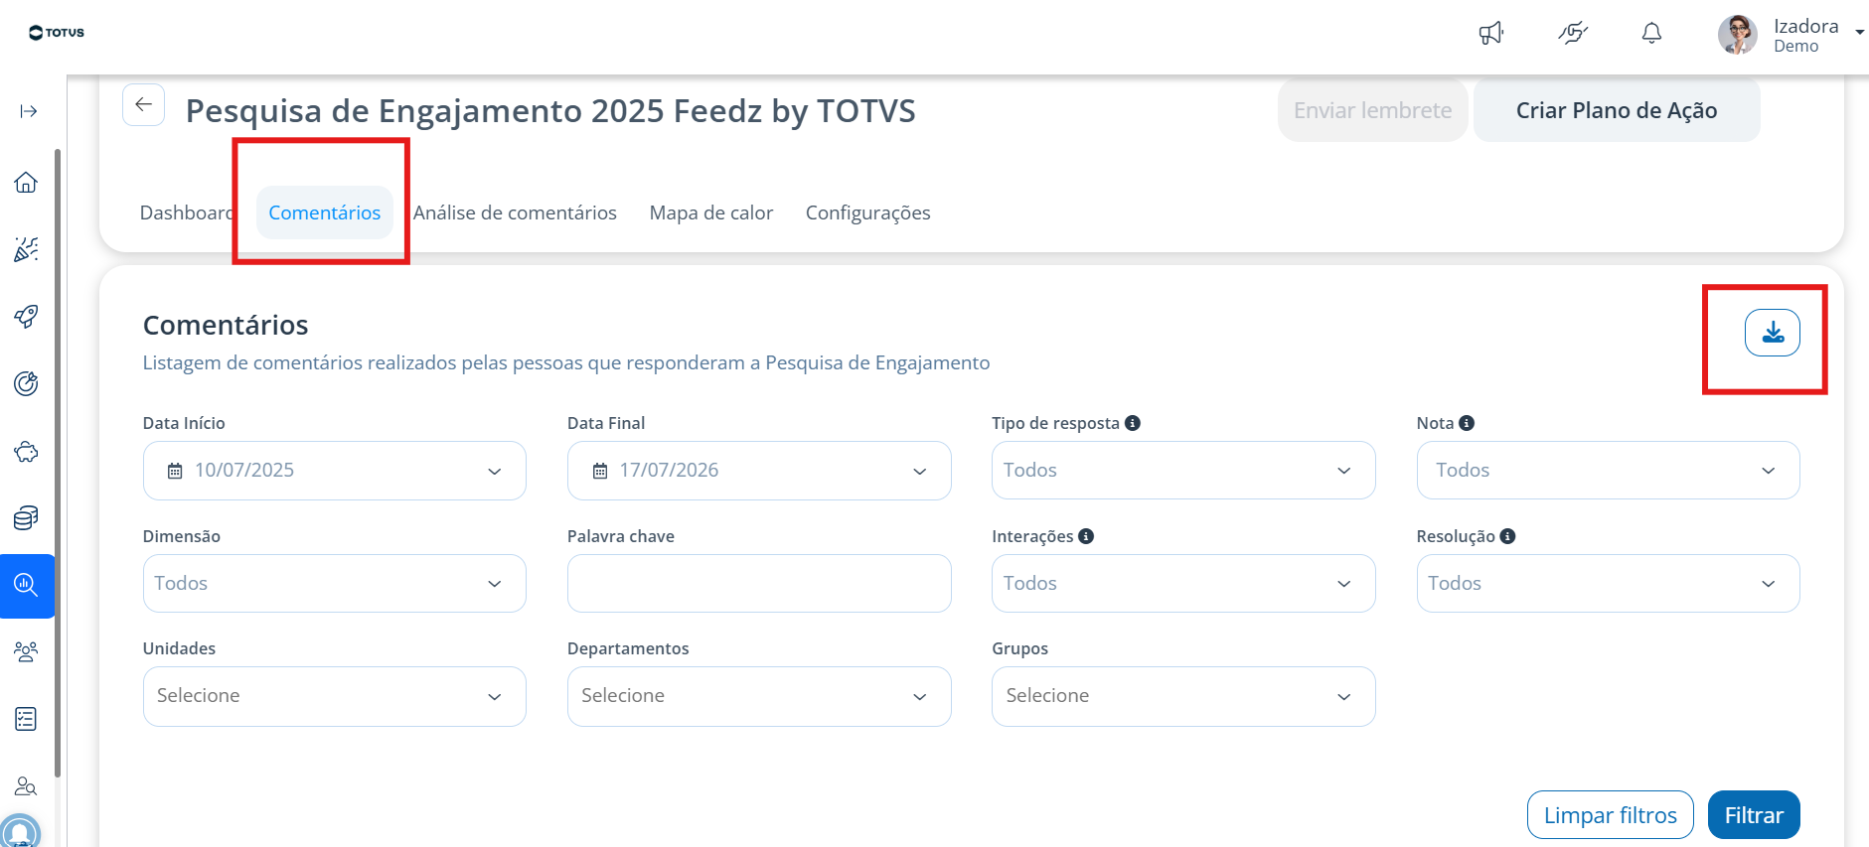Open the rocket icon in sidebar
The image size is (1869, 847).
[x=26, y=317]
